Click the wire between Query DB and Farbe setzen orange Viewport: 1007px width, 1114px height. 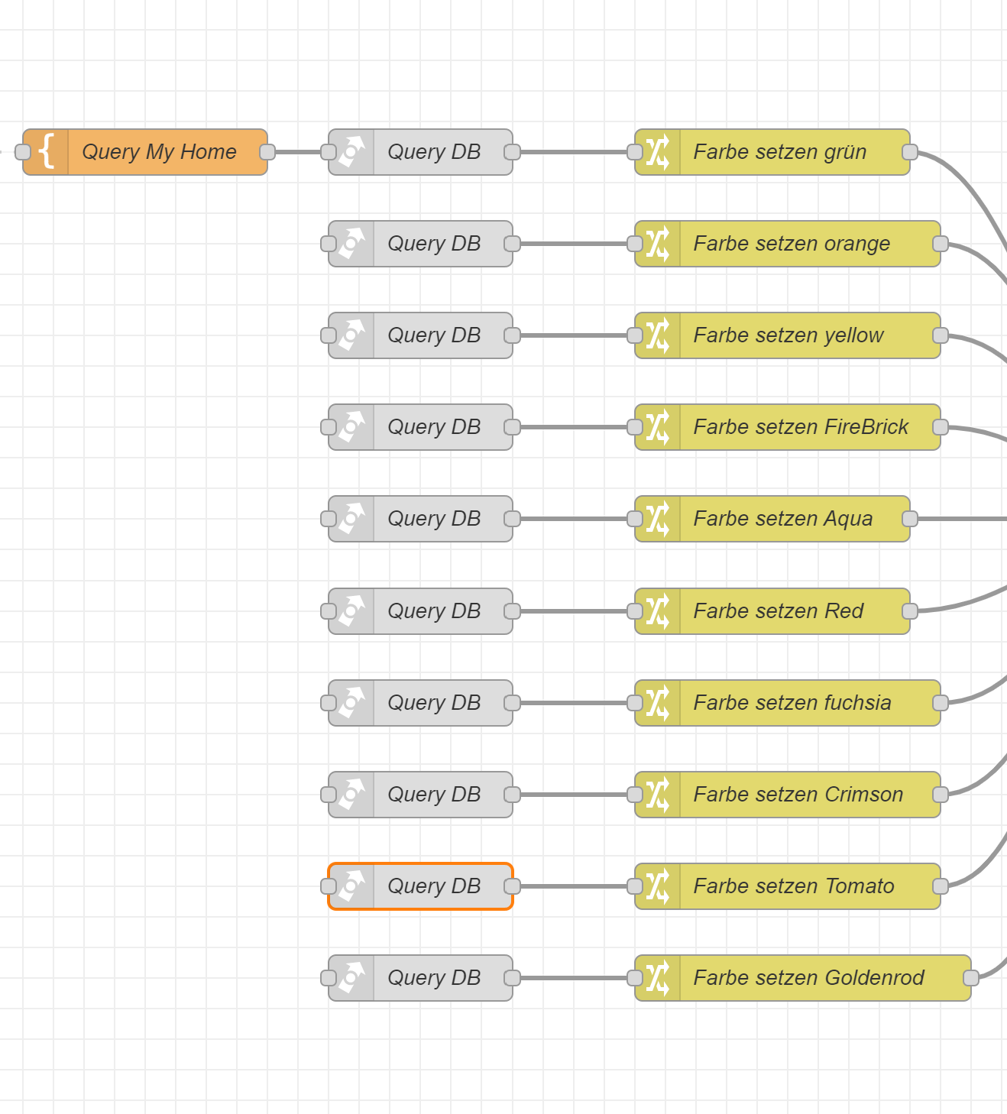pos(573,244)
